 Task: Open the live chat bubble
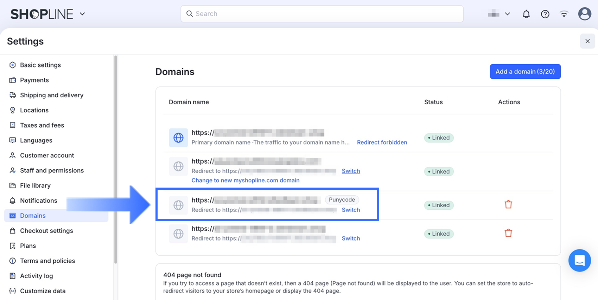click(579, 260)
